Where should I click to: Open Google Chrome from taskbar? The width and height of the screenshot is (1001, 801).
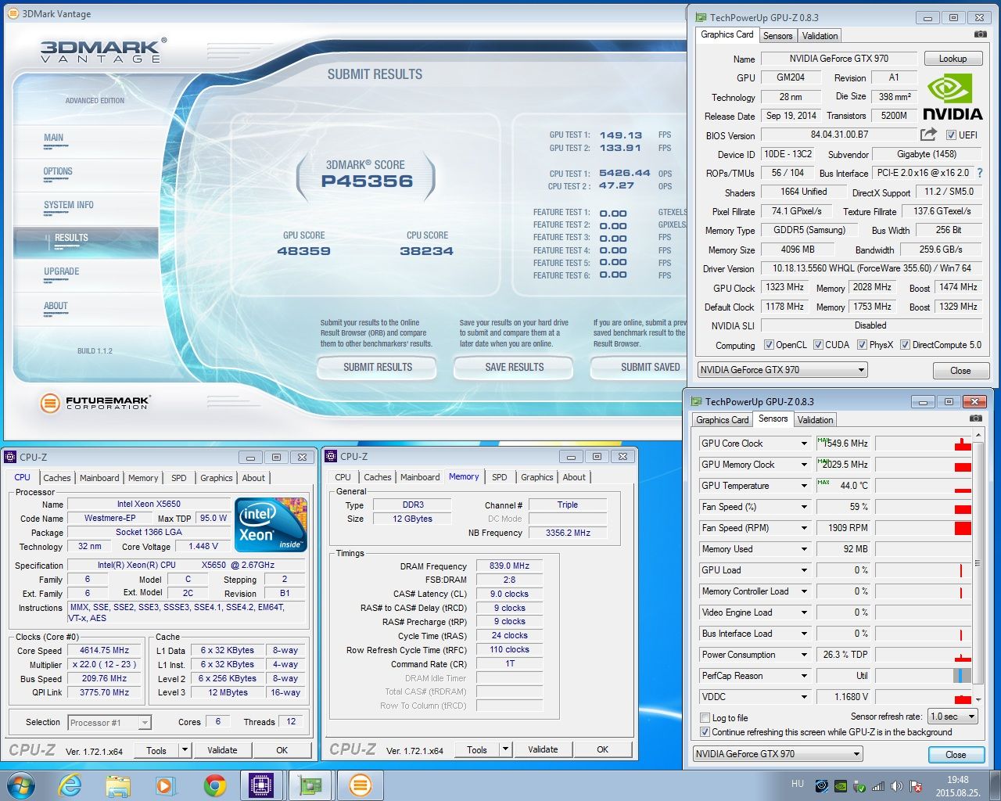click(x=214, y=785)
